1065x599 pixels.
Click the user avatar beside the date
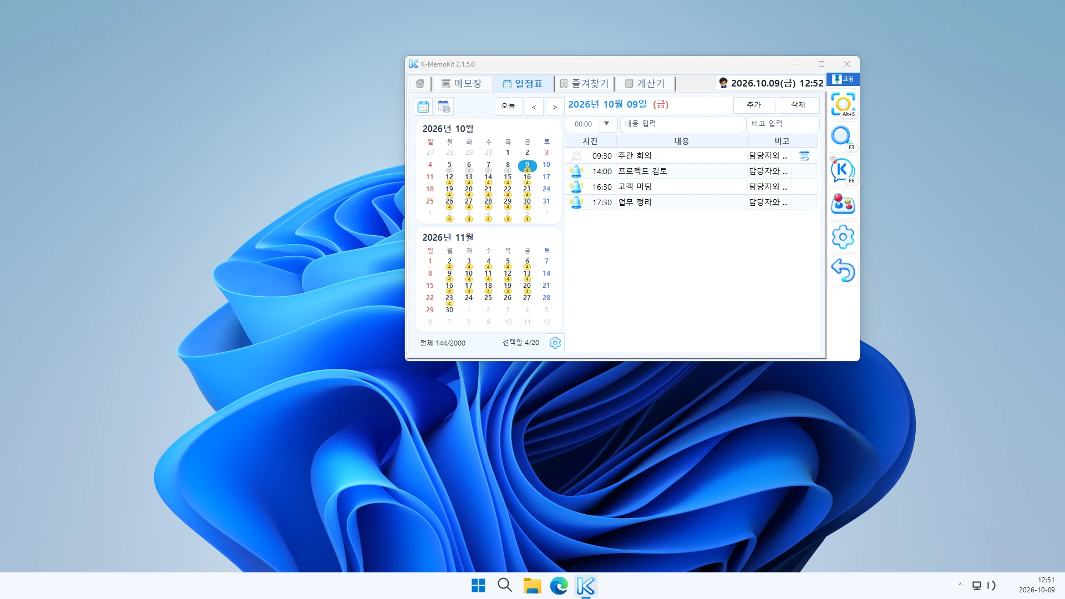pos(723,83)
